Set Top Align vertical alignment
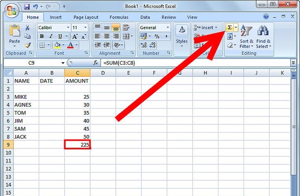300x196 pixels. pos(98,28)
